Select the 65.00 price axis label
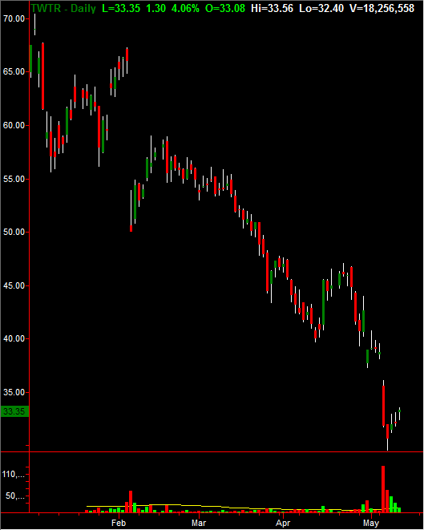424x530 pixels. (14, 71)
